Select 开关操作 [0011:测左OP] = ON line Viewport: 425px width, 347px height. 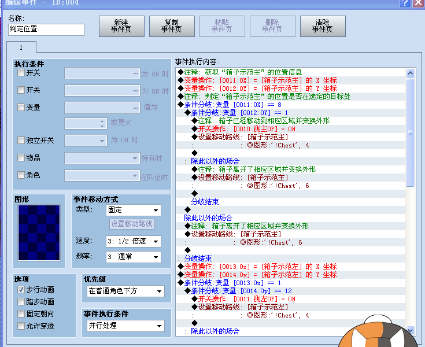[291, 299]
